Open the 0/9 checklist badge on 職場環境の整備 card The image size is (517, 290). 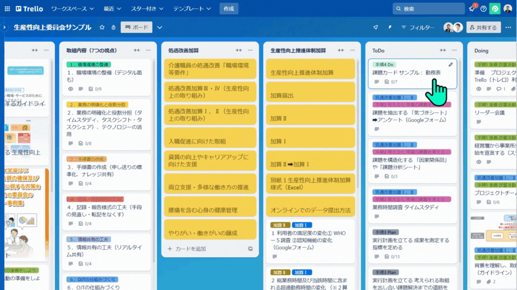95,89
